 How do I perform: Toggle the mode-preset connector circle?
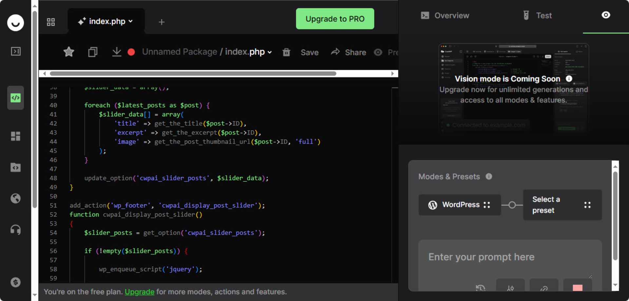click(x=512, y=205)
